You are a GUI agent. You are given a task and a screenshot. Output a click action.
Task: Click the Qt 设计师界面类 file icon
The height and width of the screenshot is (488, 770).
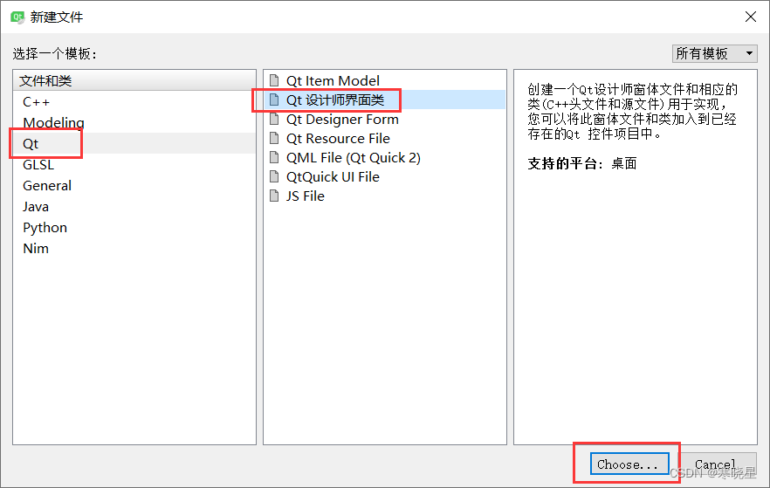(274, 100)
